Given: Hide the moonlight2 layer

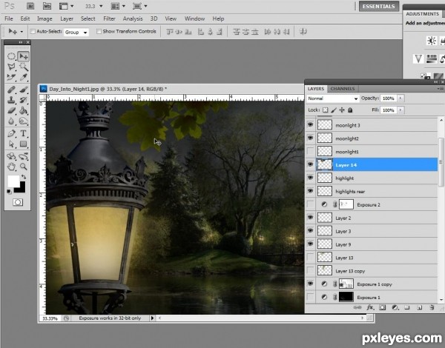Looking at the screenshot, I should click(311, 138).
